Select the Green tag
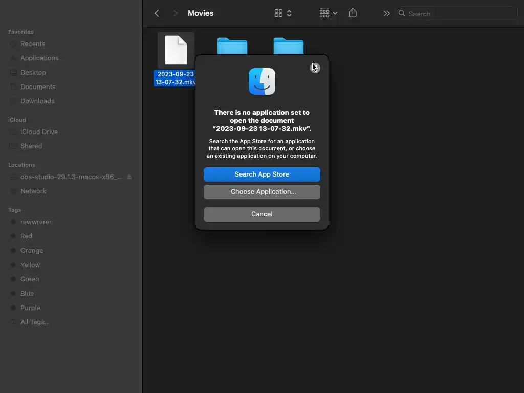Screen dimensions: 524x393 [29, 279]
